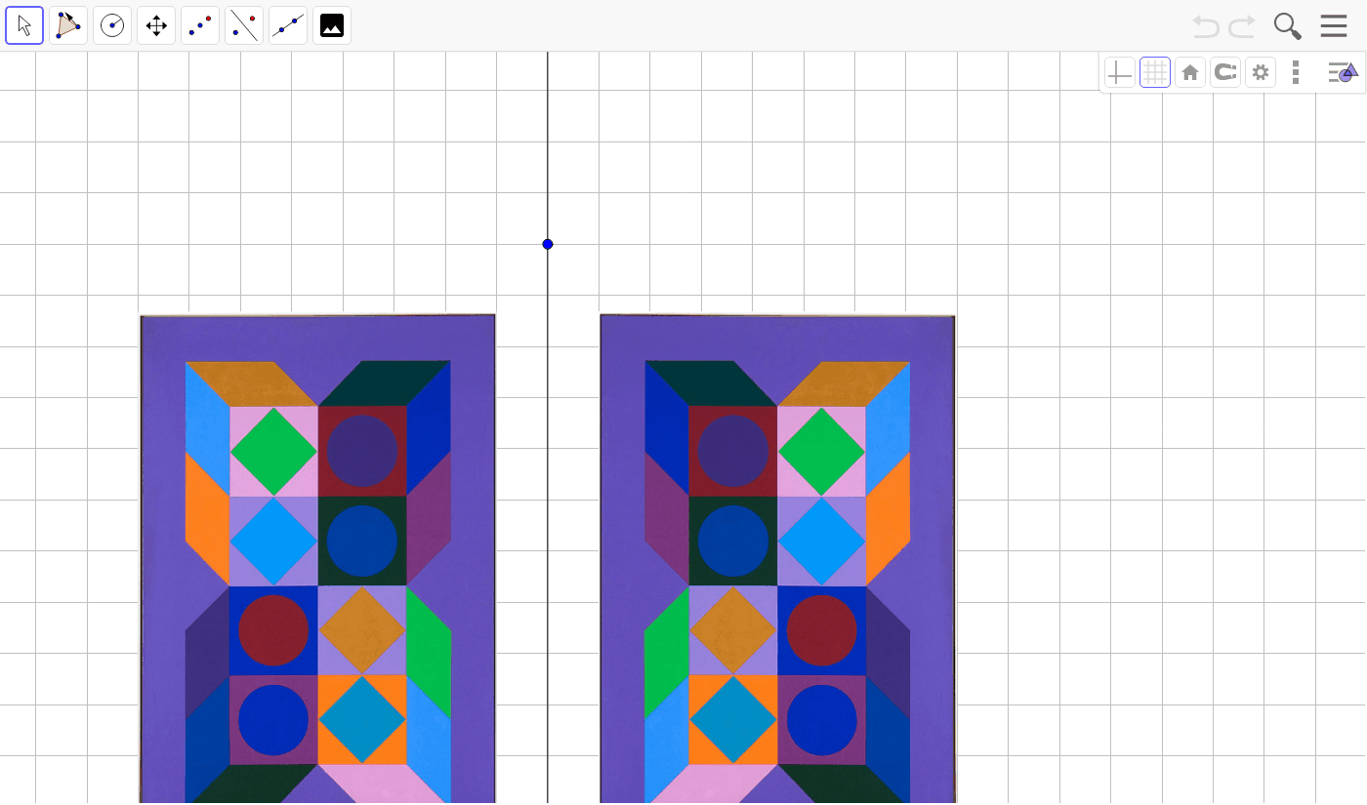Select the Polygon tool

coord(68,25)
